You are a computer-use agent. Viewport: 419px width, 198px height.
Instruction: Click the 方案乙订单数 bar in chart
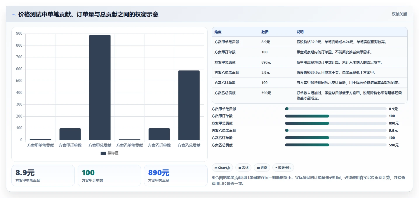point(159,134)
